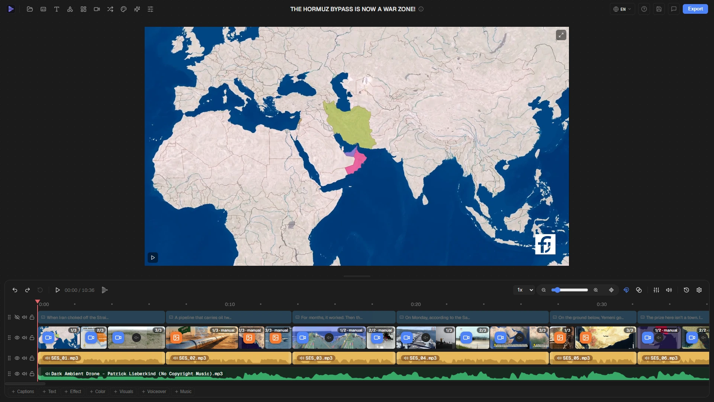Screen dimensions: 714x402
Task: Add an Effect track
Action: 73,392
